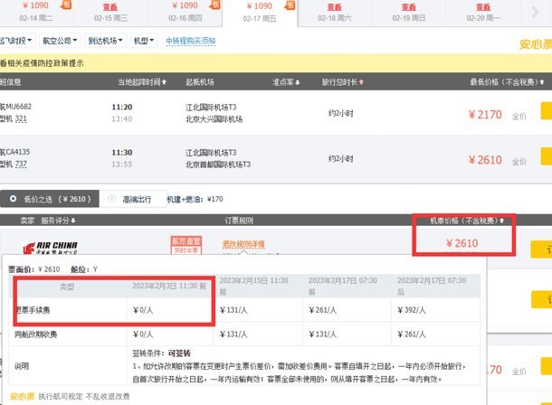Screen dimensions: 552x405
Task: Sort by 准点率 column header
Action: [x=286, y=82]
